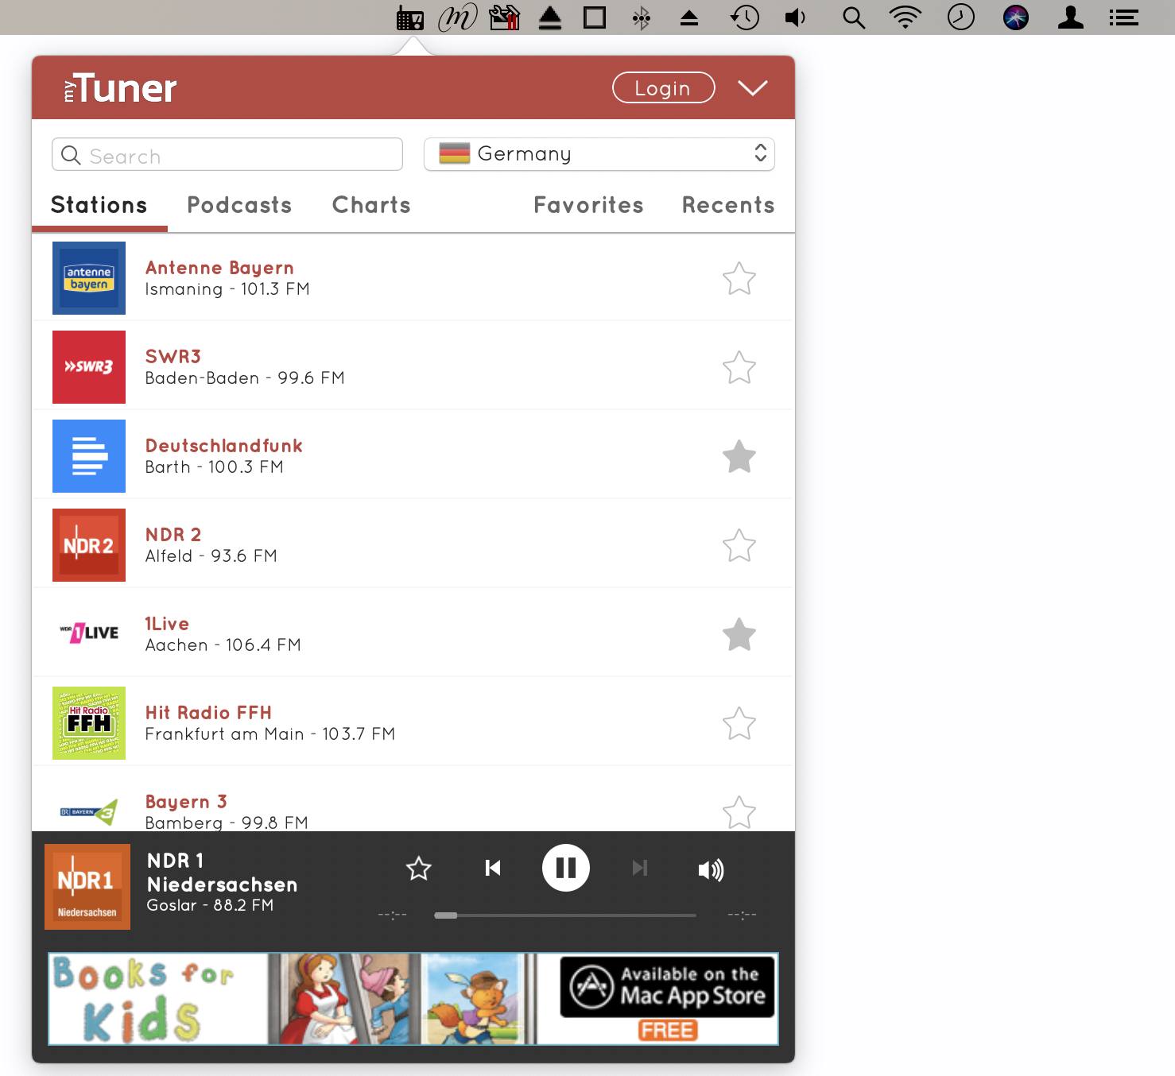Play Antenne Bayern station logo
Screen dimensions: 1175x1076
pos(89,278)
